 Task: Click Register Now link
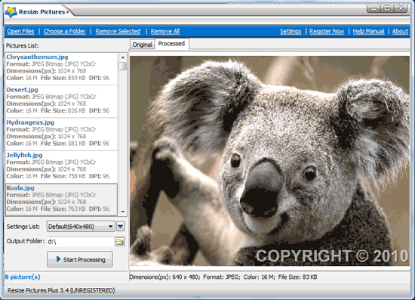point(327,31)
